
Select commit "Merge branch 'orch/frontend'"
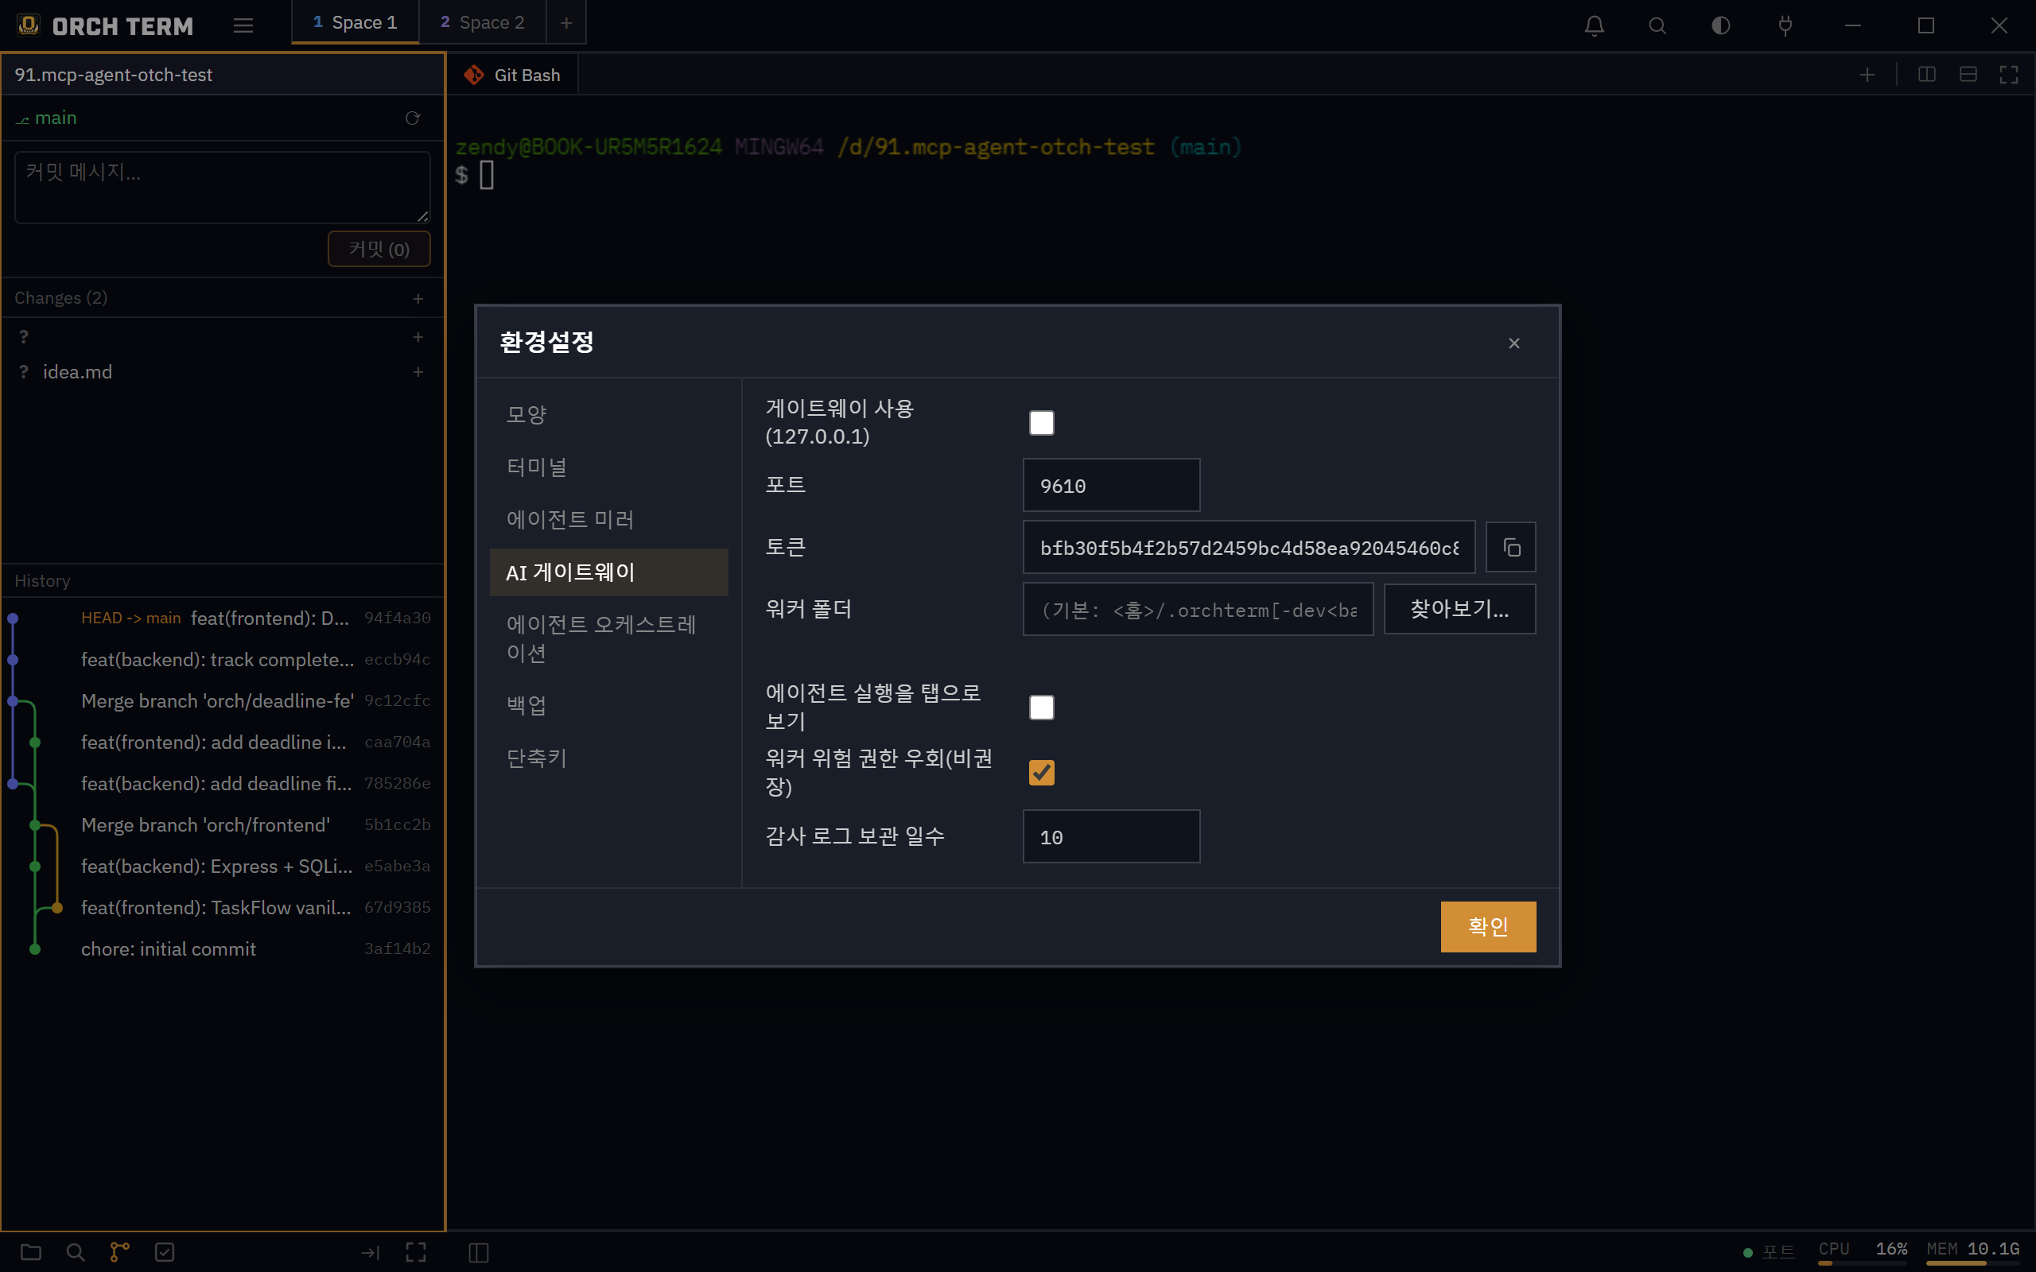tap(222, 825)
